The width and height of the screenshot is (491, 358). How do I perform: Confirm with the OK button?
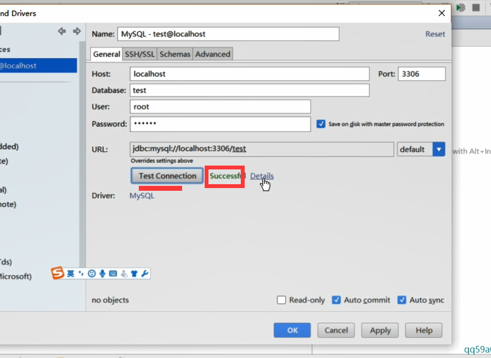pos(292,331)
